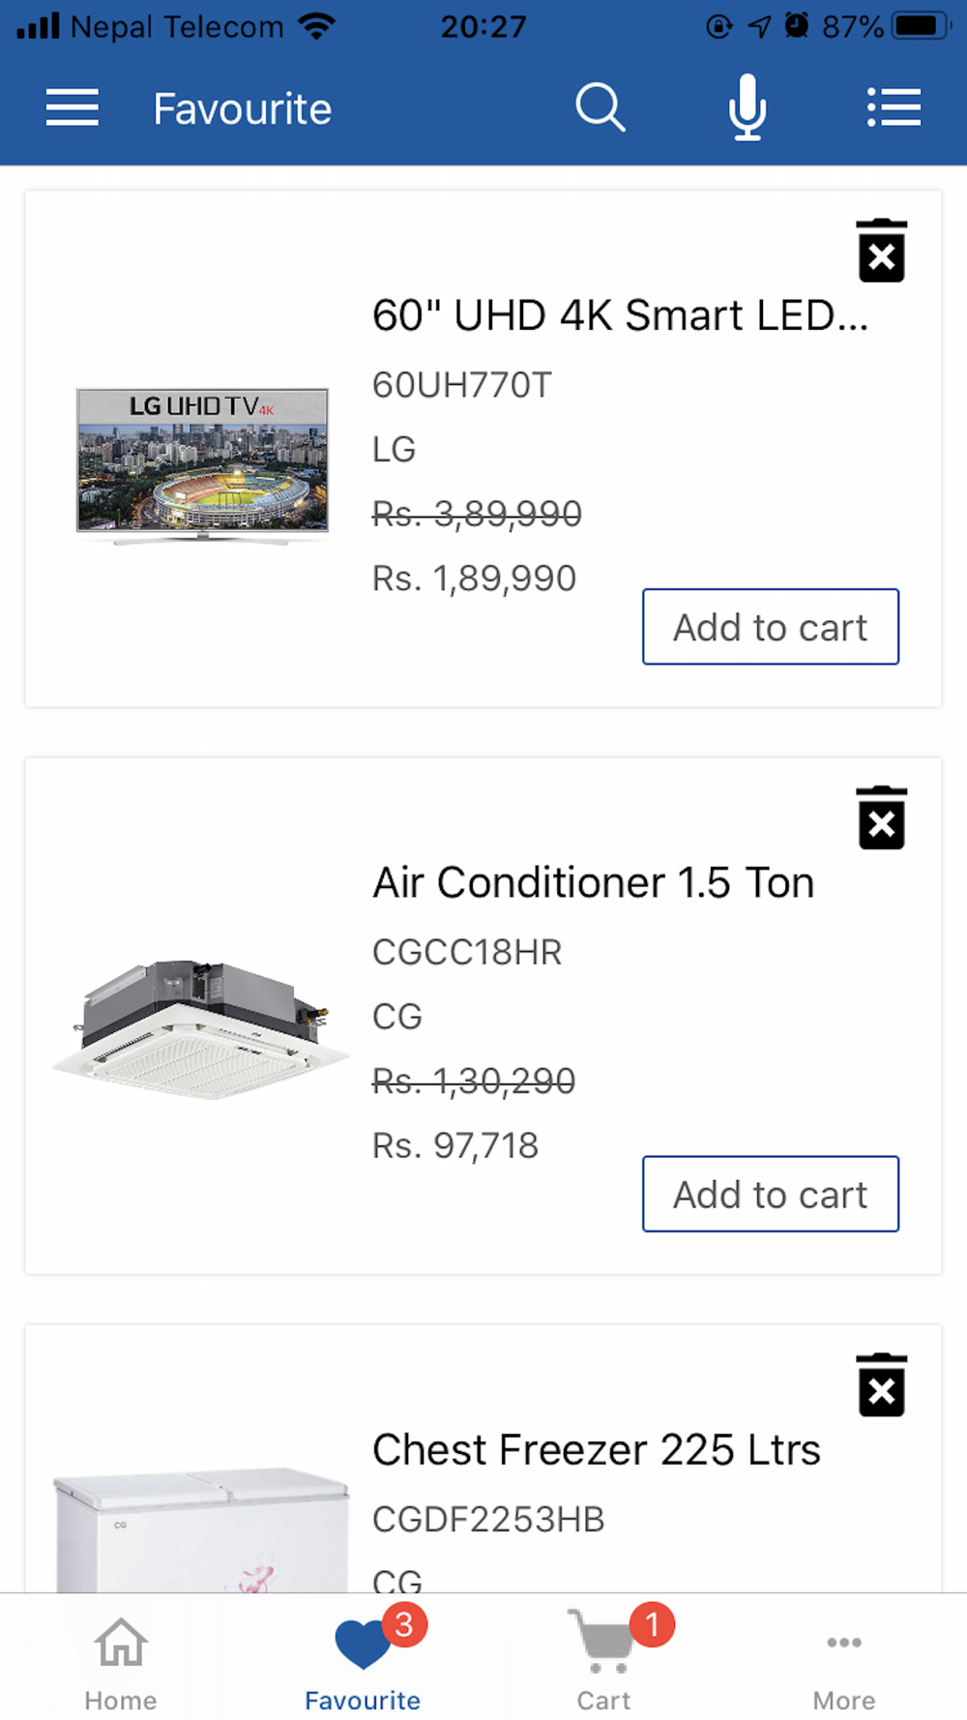This screenshot has width=967, height=1720.
Task: Open the hamburger navigation menu
Action: coord(73,107)
